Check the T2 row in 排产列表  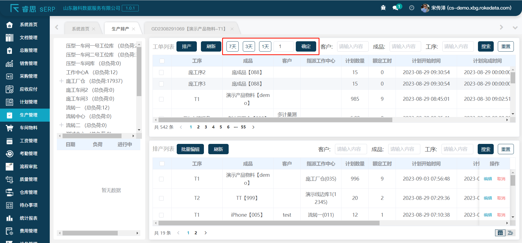161,198
